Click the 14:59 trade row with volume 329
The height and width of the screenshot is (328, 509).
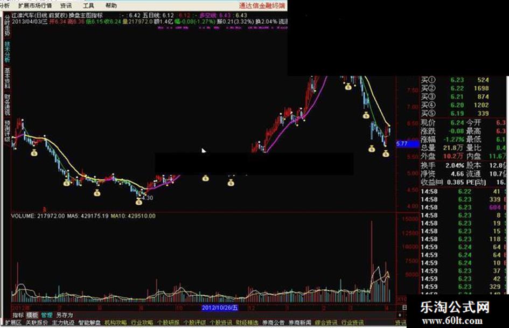click(x=463, y=287)
